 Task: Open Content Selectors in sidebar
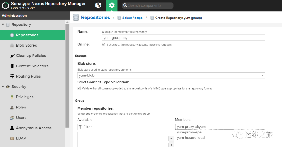click(x=32, y=66)
